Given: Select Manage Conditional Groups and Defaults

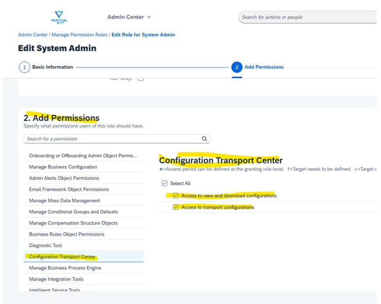Looking at the screenshot, I should click(x=84, y=212).
